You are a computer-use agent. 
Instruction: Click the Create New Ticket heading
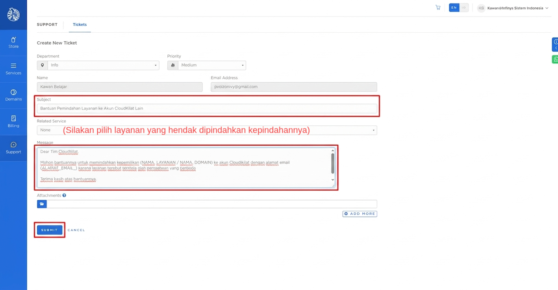tap(57, 43)
